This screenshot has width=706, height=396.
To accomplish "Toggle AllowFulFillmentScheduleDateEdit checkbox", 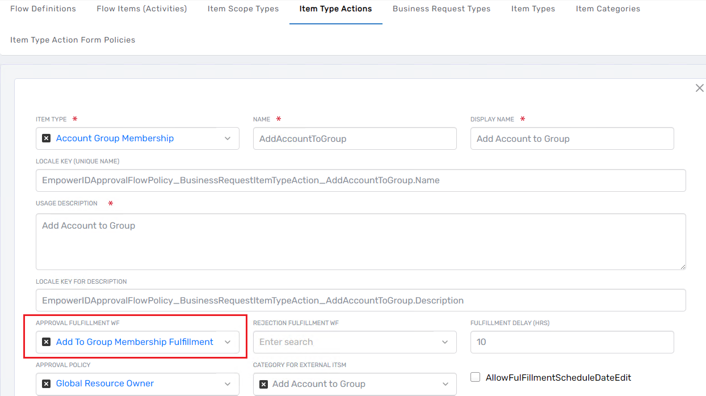I will (x=476, y=377).
